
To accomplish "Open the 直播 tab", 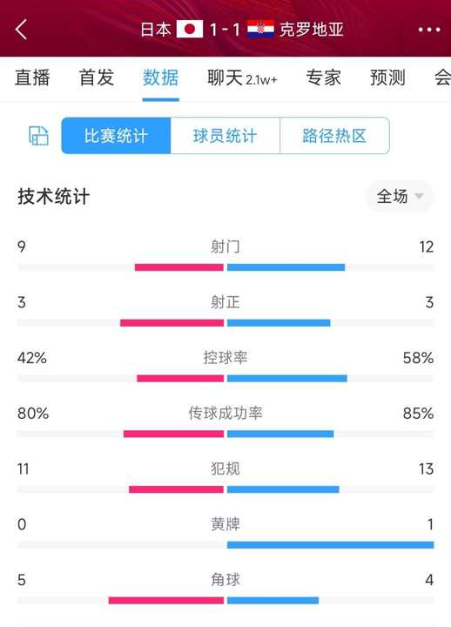I will click(x=32, y=78).
